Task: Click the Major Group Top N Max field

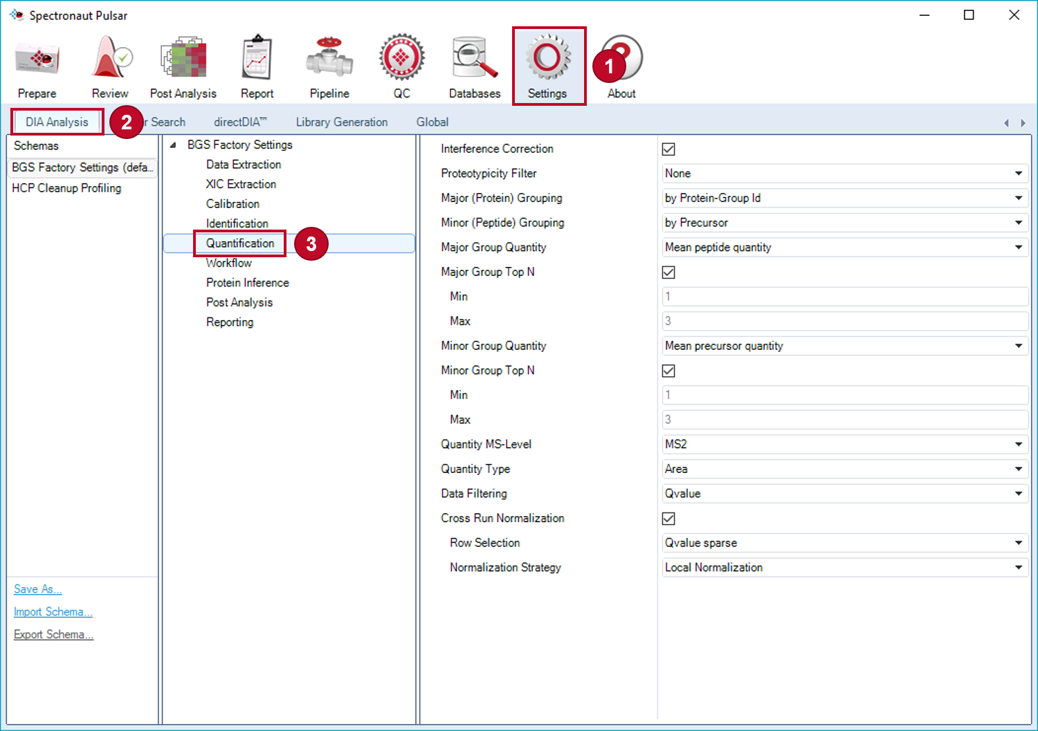Action: click(x=845, y=321)
